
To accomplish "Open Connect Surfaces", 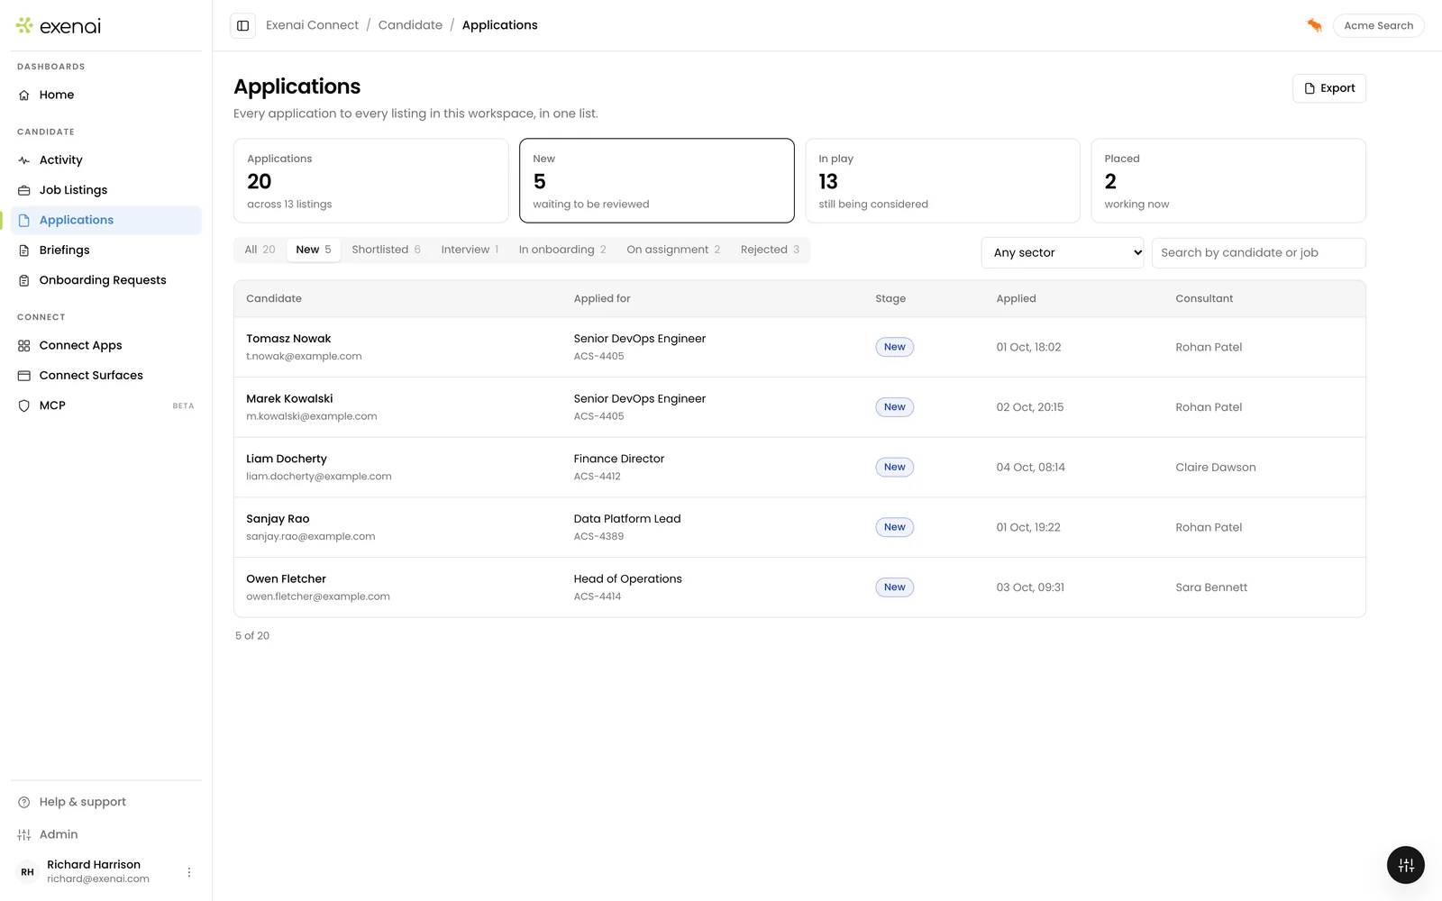I will coord(106,376).
